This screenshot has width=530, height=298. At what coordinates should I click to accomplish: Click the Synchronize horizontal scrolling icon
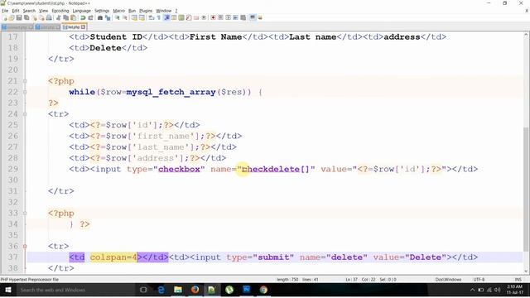click(142, 17)
